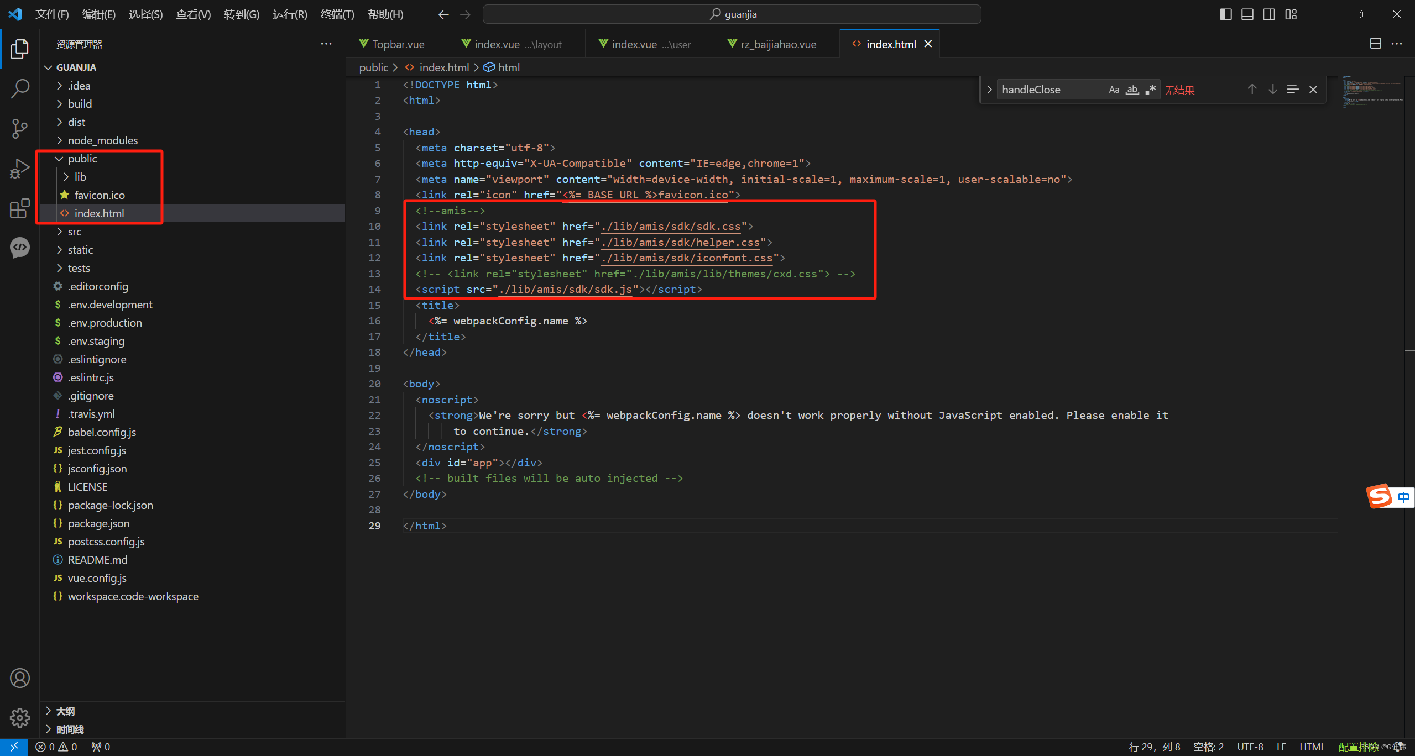Screen dimensions: 1415x756
Task: Toggle Use Regular Expression in find
Action: pos(1150,90)
